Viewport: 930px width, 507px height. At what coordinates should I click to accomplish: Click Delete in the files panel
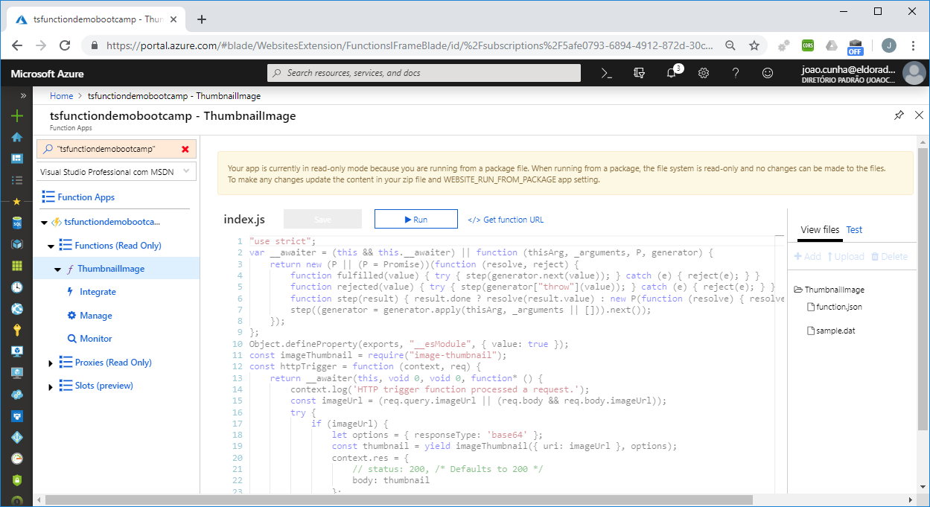[889, 256]
